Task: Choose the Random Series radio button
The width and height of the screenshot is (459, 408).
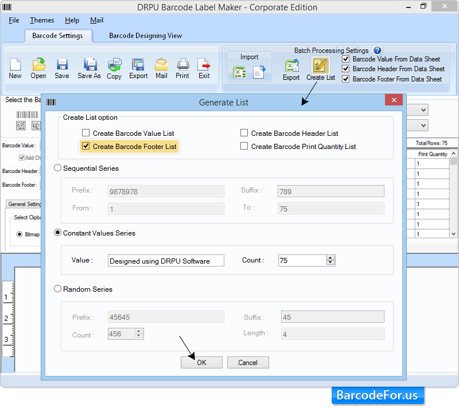Action: pyautogui.click(x=58, y=289)
